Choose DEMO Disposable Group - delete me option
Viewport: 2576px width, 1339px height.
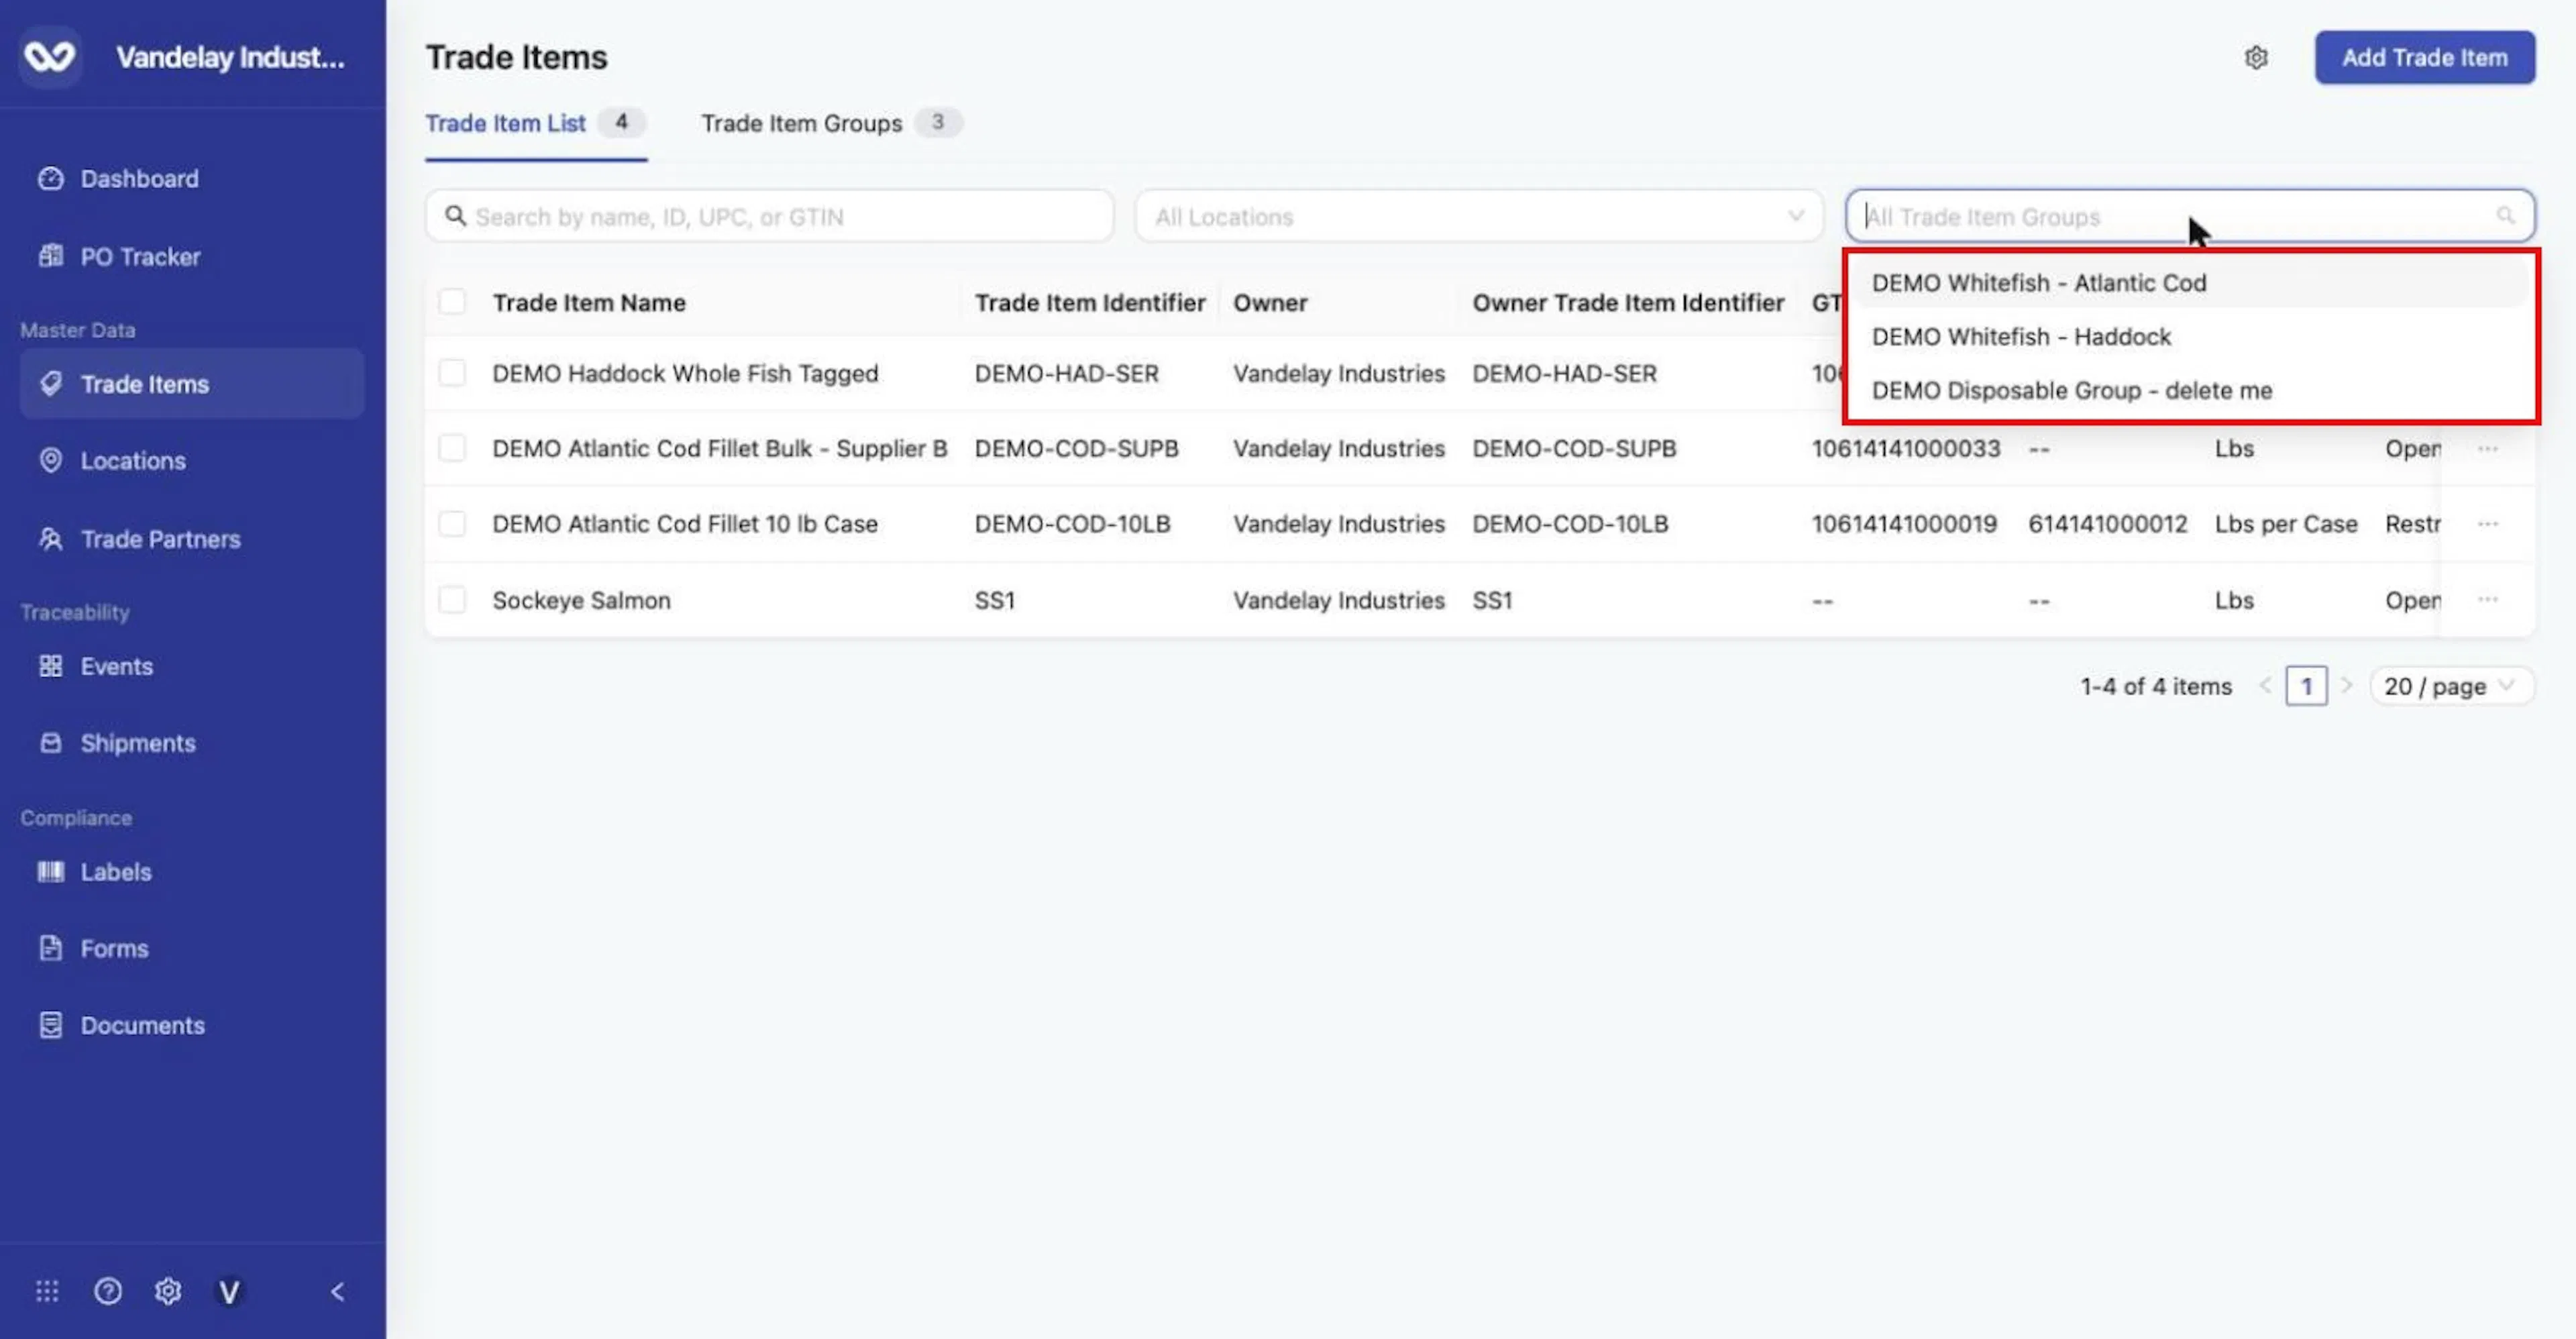2190,391
